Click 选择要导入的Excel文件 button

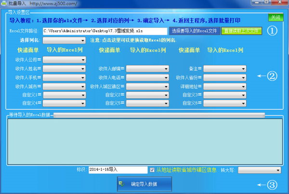(x=195, y=31)
